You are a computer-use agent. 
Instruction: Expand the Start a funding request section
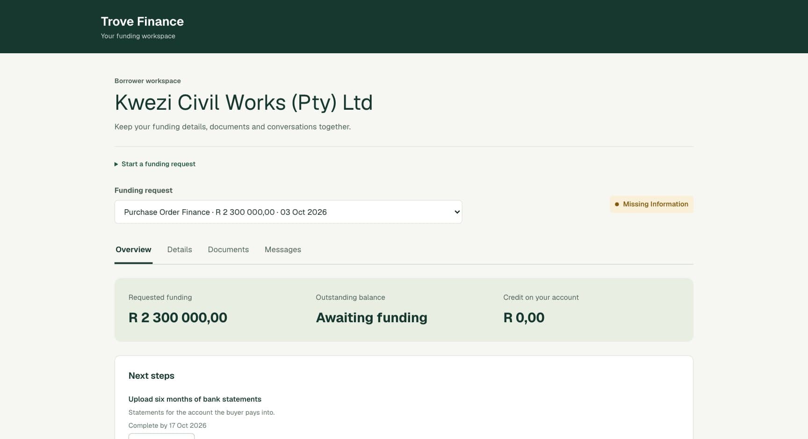(155, 164)
